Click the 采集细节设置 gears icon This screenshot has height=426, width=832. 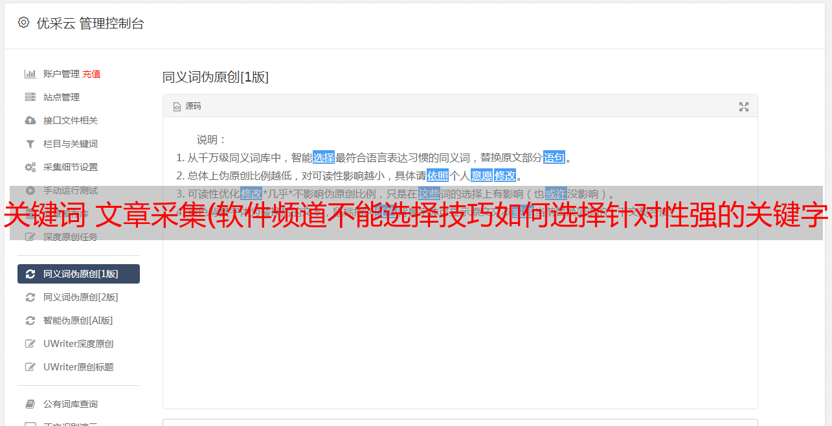tap(30, 167)
